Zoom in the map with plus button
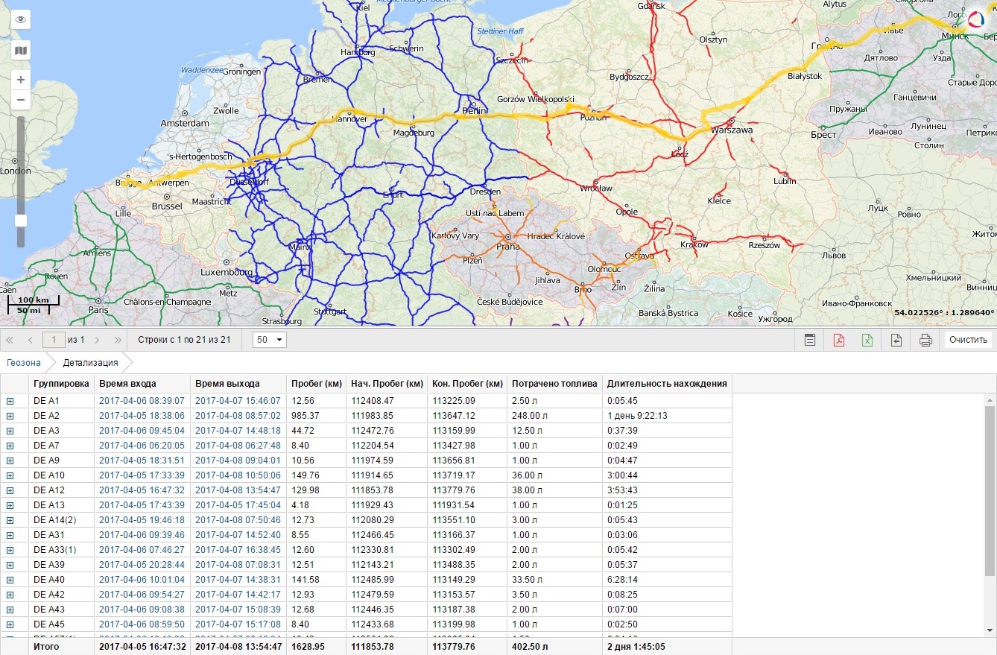The width and height of the screenshot is (997, 655). (21, 80)
